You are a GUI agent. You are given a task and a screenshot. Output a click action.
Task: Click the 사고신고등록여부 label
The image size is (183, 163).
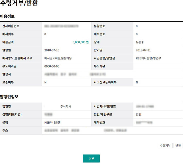point(105,82)
